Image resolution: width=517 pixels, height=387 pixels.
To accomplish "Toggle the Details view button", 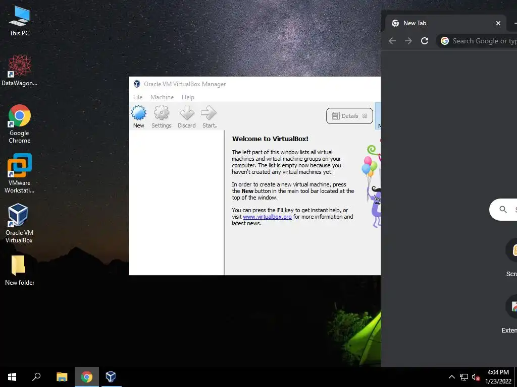I will pos(349,116).
